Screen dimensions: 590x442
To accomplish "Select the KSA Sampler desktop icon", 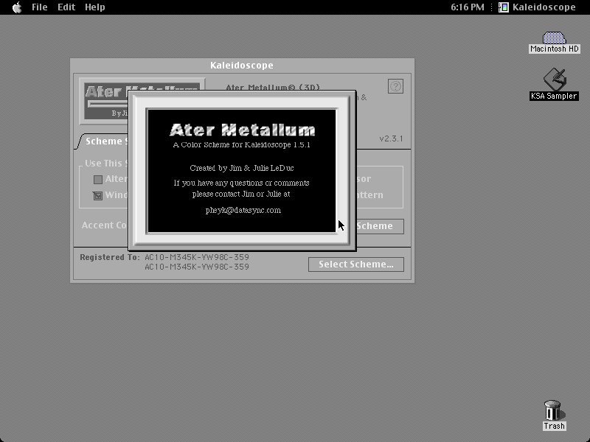I will coord(555,79).
